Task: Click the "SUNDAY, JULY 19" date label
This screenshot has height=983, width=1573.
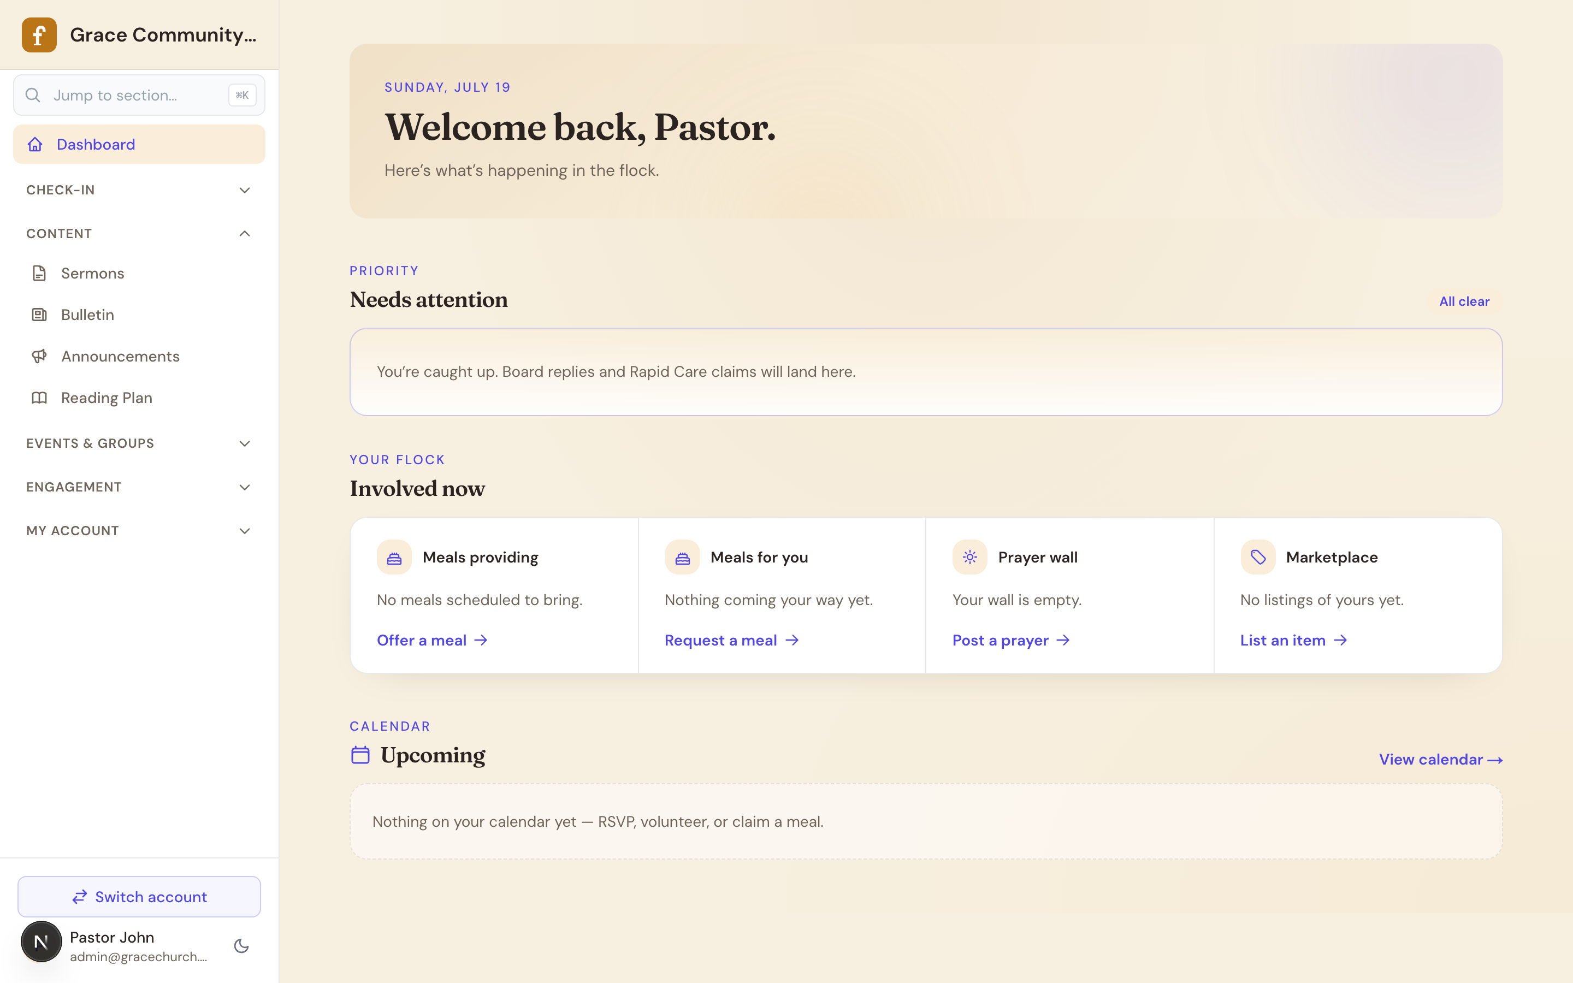Action: [x=448, y=87]
